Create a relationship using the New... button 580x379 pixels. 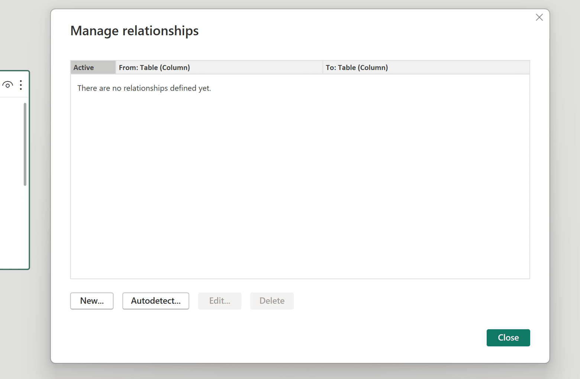click(91, 301)
